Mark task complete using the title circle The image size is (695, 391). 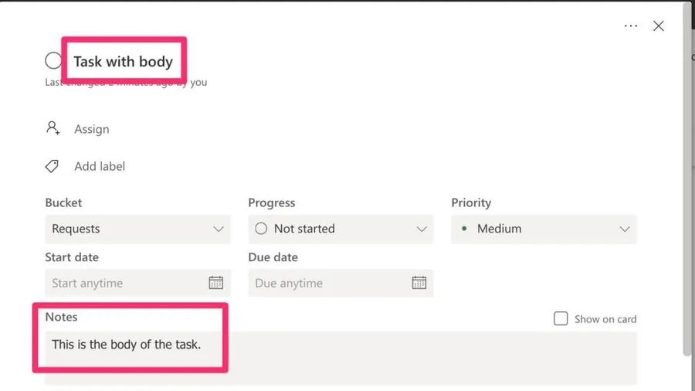[53, 60]
